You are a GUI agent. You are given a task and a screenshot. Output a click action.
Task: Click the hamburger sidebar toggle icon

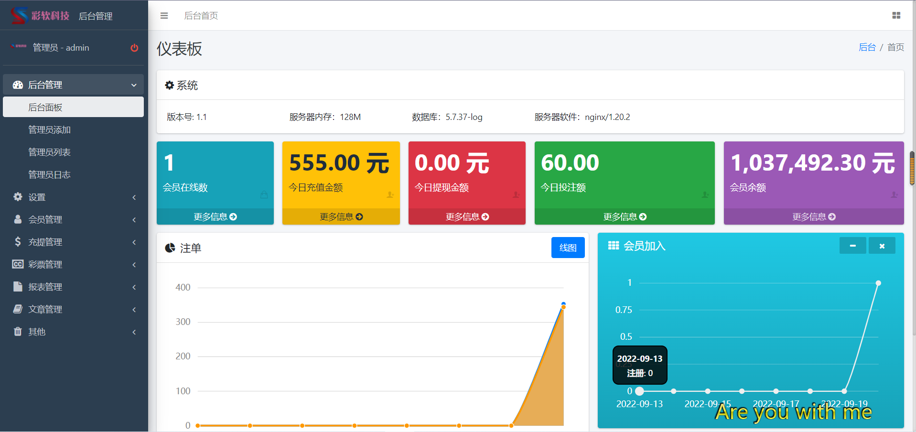point(164,16)
